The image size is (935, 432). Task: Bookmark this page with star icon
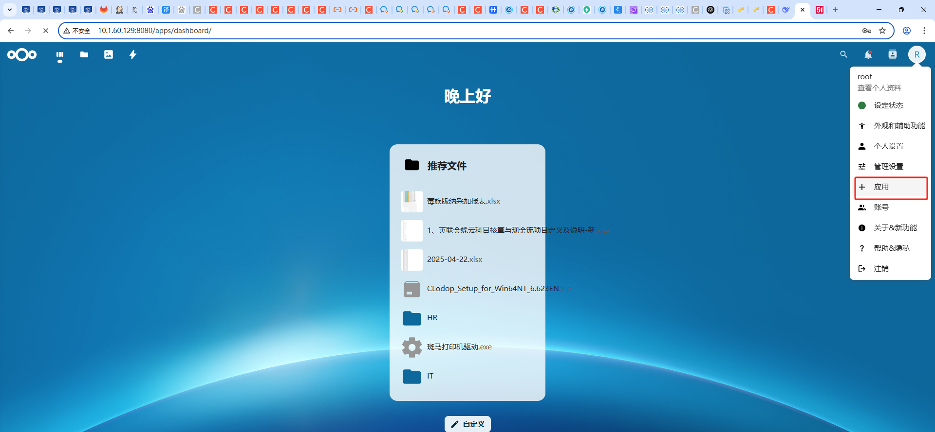click(882, 31)
